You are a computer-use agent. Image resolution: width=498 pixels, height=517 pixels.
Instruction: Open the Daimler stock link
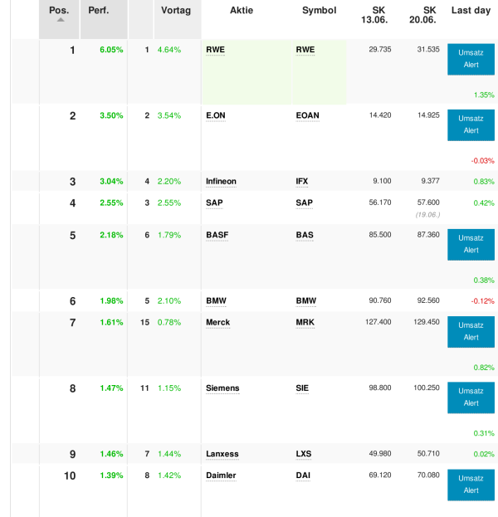point(221,476)
